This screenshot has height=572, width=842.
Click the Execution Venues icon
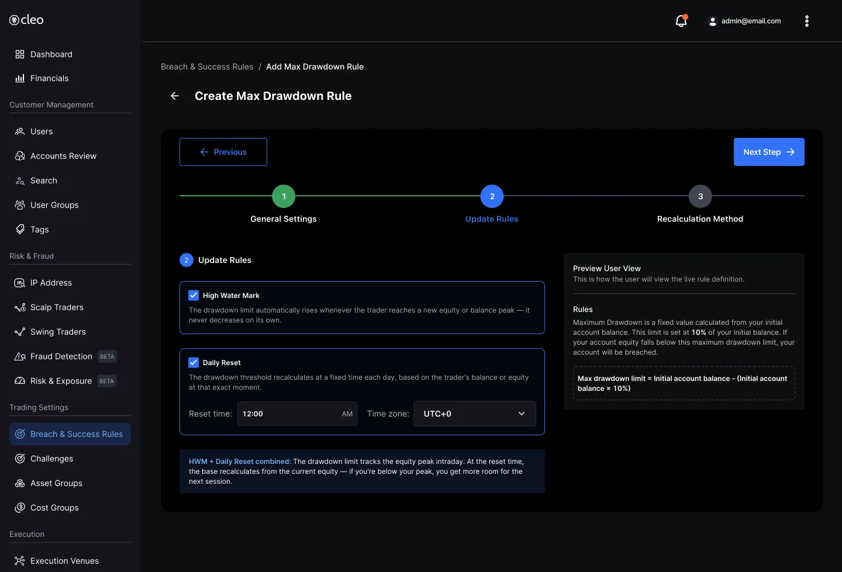pos(20,561)
